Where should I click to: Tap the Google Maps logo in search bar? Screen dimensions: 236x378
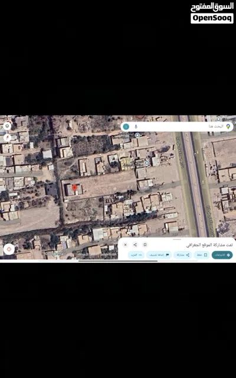(228, 126)
